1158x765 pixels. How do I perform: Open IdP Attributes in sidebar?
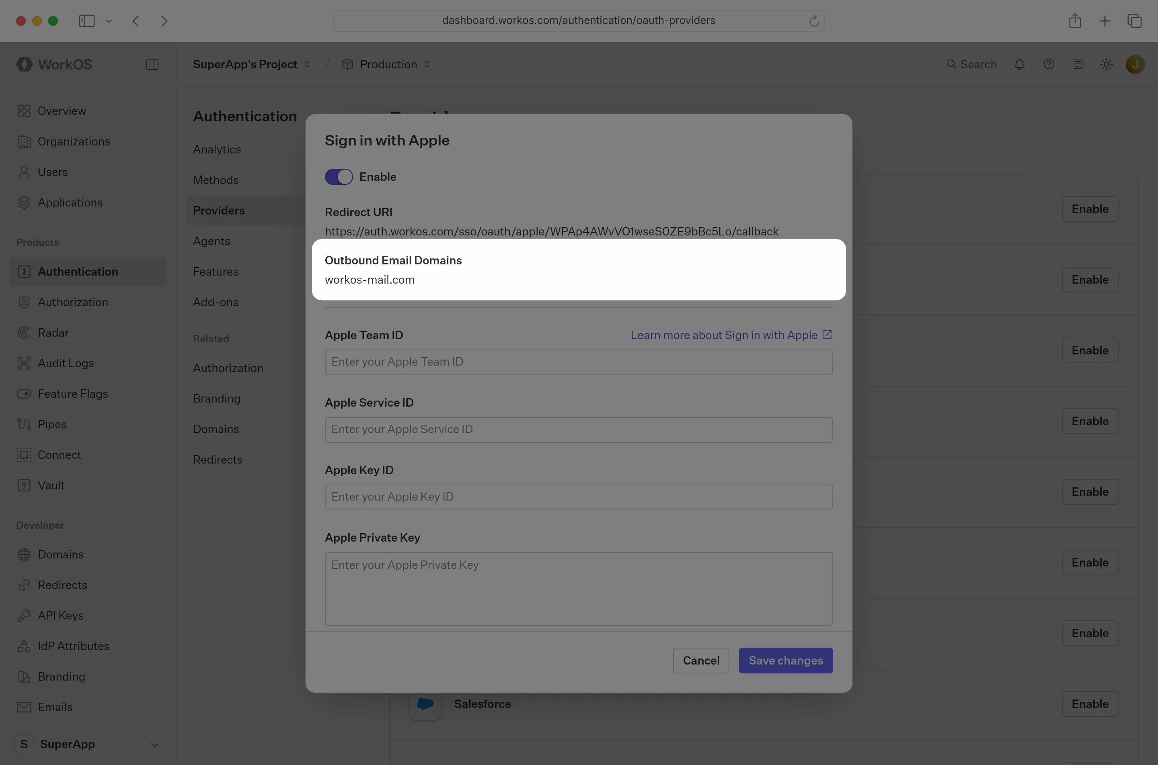click(88, 646)
